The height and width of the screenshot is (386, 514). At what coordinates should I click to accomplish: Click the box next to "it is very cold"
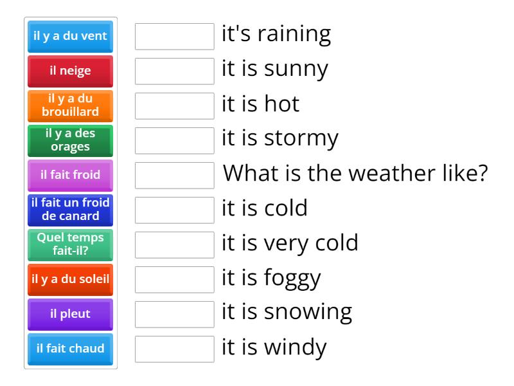coord(174,244)
